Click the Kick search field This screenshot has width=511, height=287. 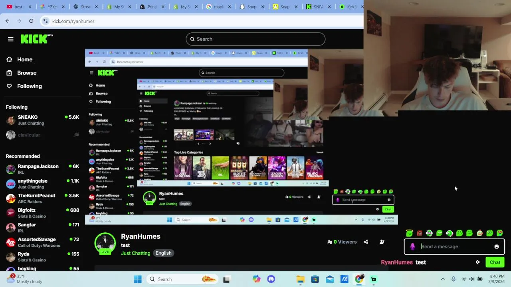pyautogui.click(x=255, y=39)
